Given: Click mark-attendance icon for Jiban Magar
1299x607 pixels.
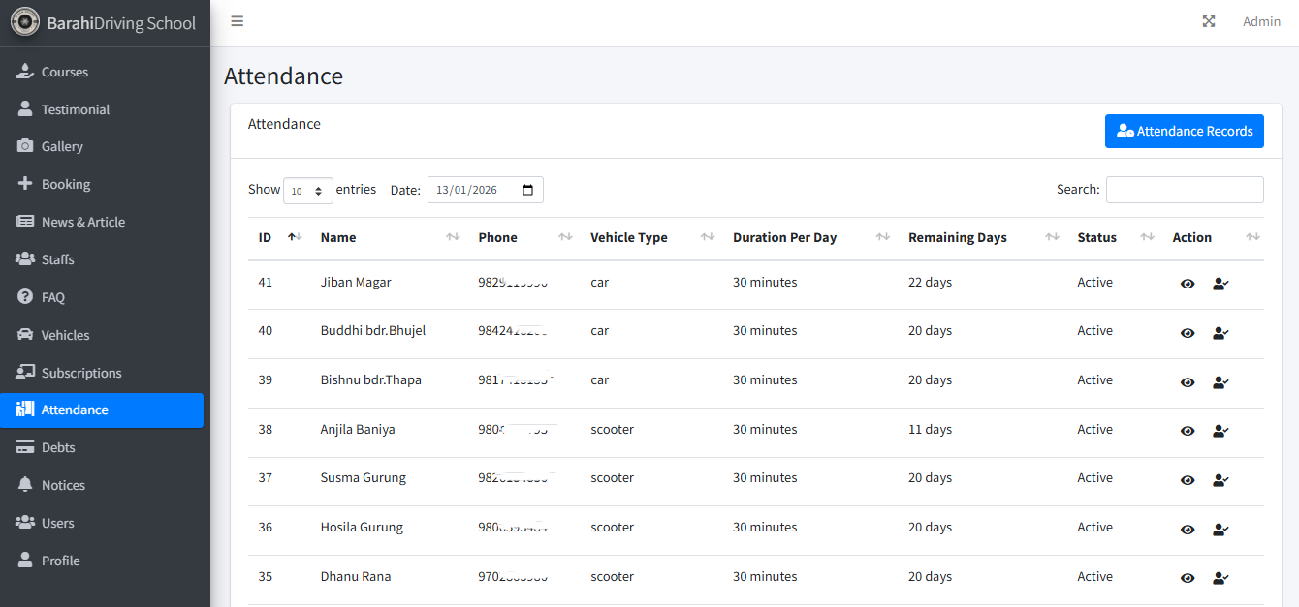Looking at the screenshot, I should click(x=1220, y=284).
